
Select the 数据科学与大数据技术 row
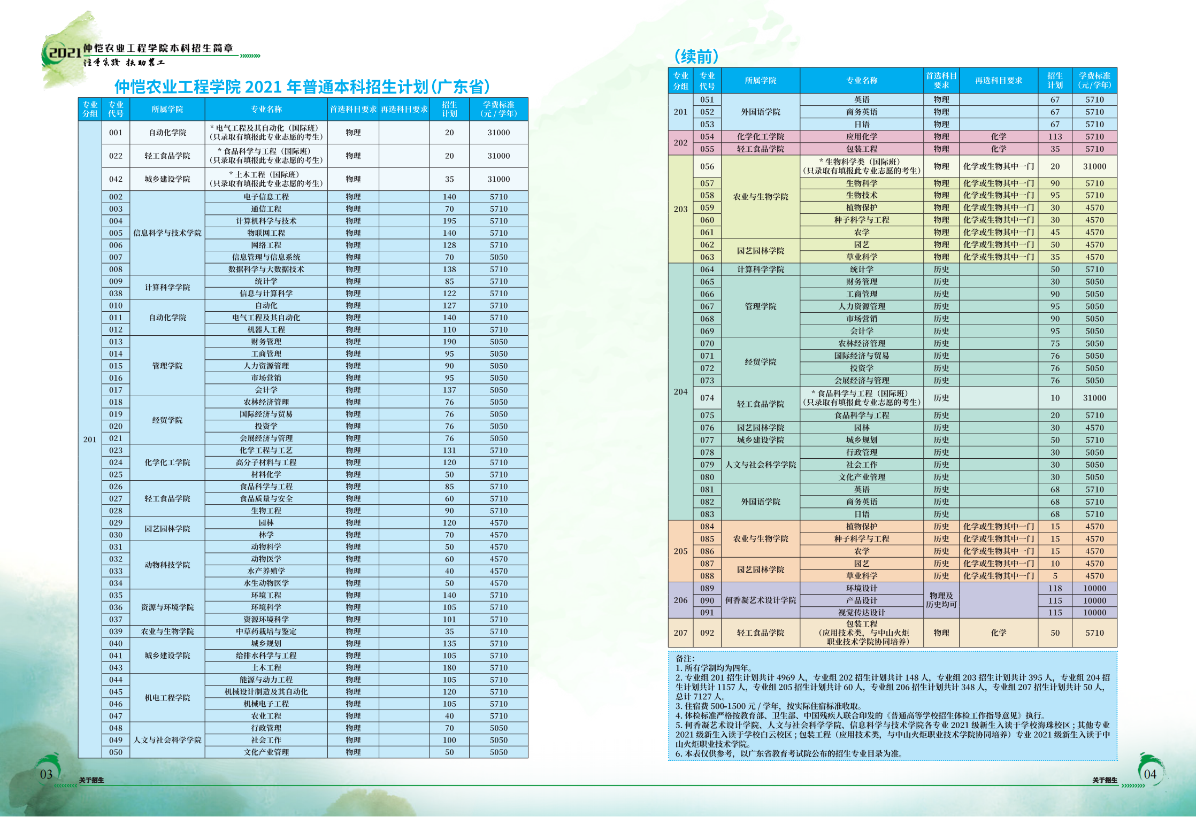click(x=266, y=269)
